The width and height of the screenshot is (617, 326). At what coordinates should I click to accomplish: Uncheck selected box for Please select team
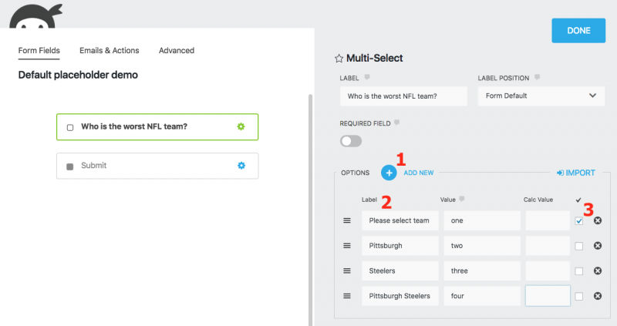(x=579, y=221)
